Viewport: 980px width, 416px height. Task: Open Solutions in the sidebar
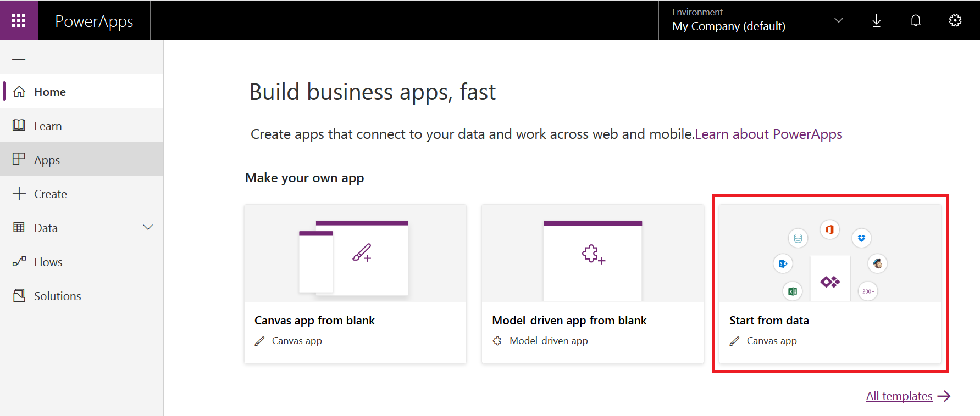click(x=57, y=296)
